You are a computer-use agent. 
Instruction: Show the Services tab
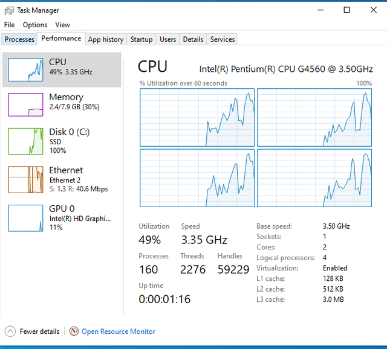(223, 39)
